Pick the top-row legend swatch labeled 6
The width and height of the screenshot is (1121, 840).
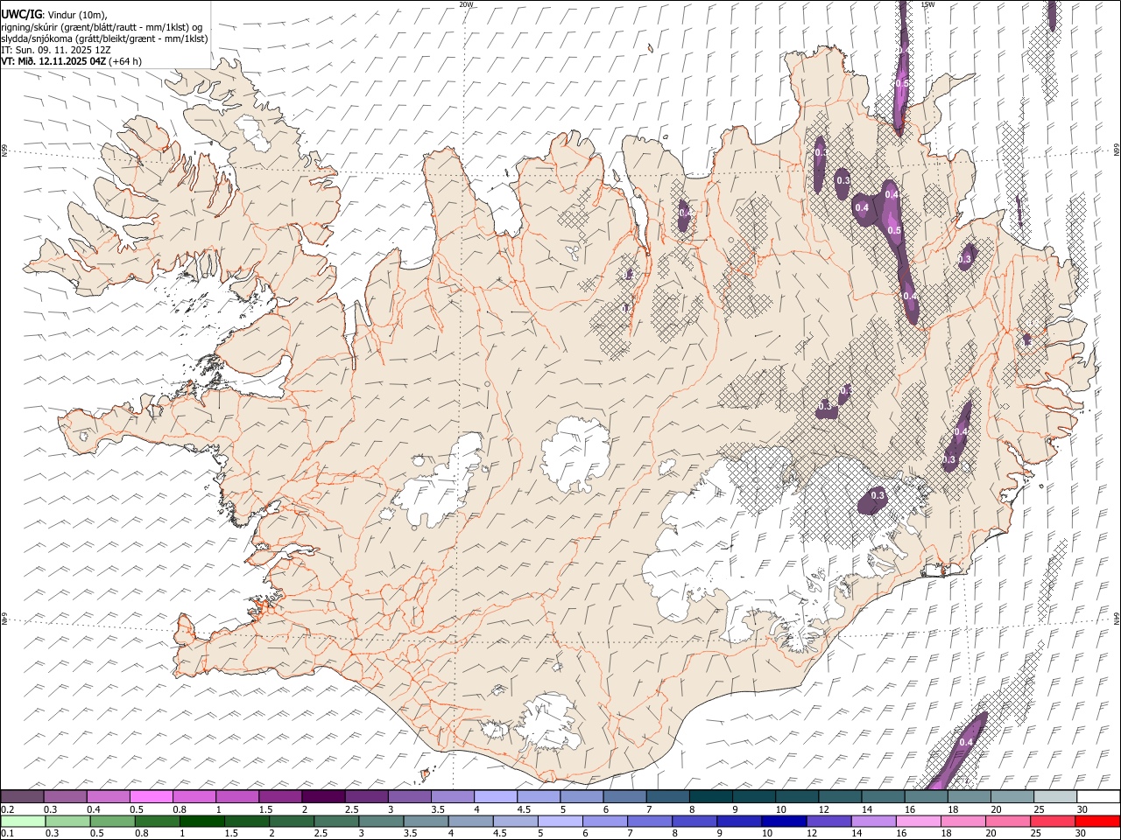coord(624,796)
